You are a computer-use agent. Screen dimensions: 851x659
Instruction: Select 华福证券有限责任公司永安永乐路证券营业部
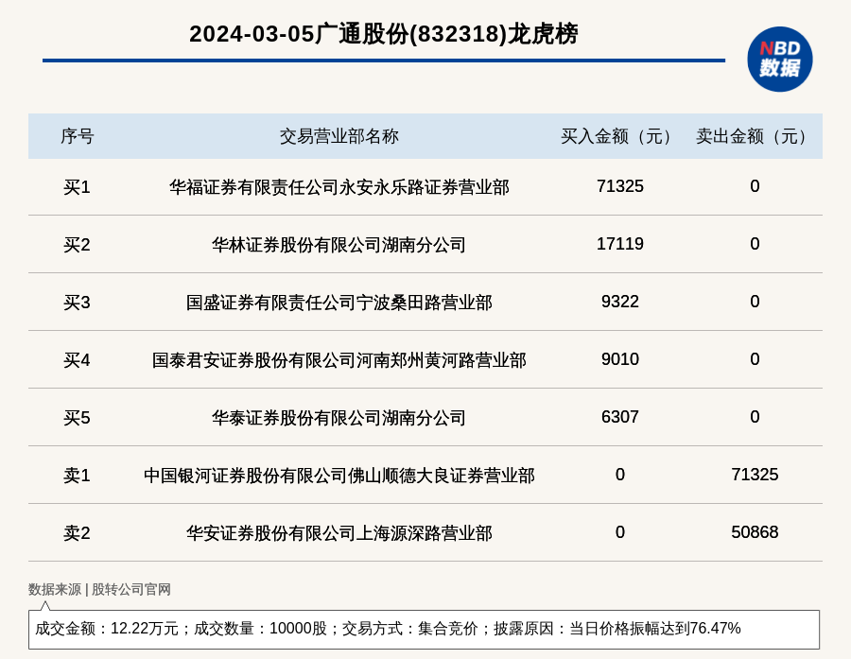(339, 187)
